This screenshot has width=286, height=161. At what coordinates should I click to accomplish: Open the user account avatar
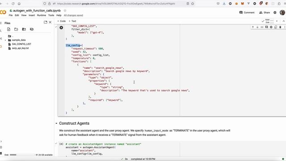point(282,13)
